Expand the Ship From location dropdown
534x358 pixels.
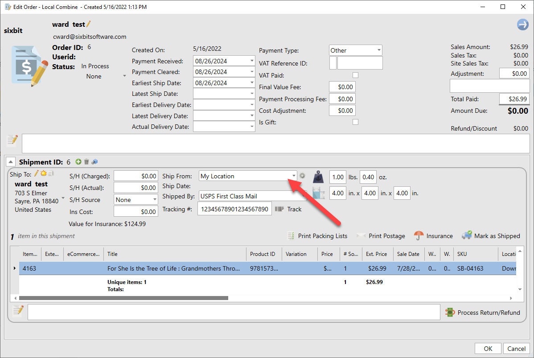pyautogui.click(x=294, y=176)
